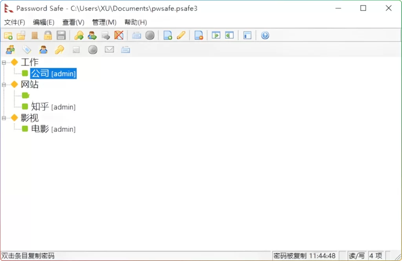Lock the password database
This screenshot has width=402, height=261.
tap(47, 35)
